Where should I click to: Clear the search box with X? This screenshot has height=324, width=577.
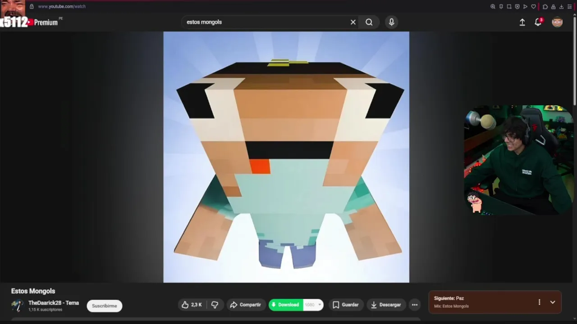pyautogui.click(x=353, y=22)
